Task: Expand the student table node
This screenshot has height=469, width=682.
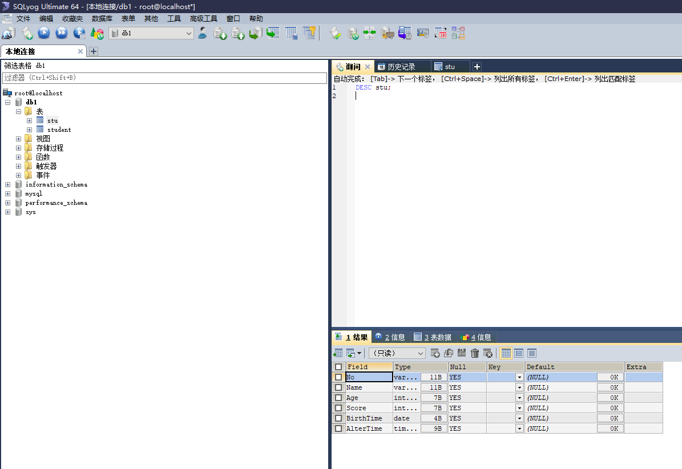Action: [29, 130]
